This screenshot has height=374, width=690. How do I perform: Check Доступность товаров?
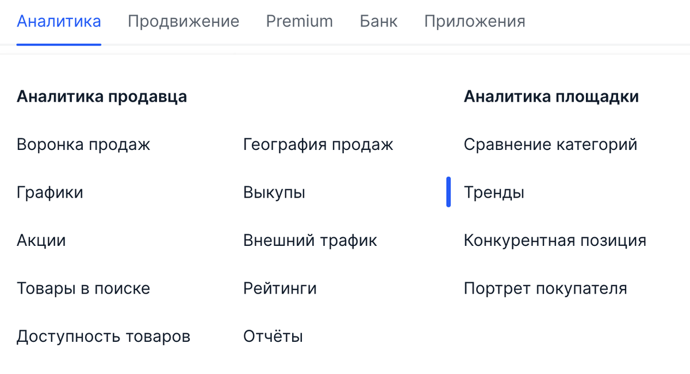click(x=103, y=336)
